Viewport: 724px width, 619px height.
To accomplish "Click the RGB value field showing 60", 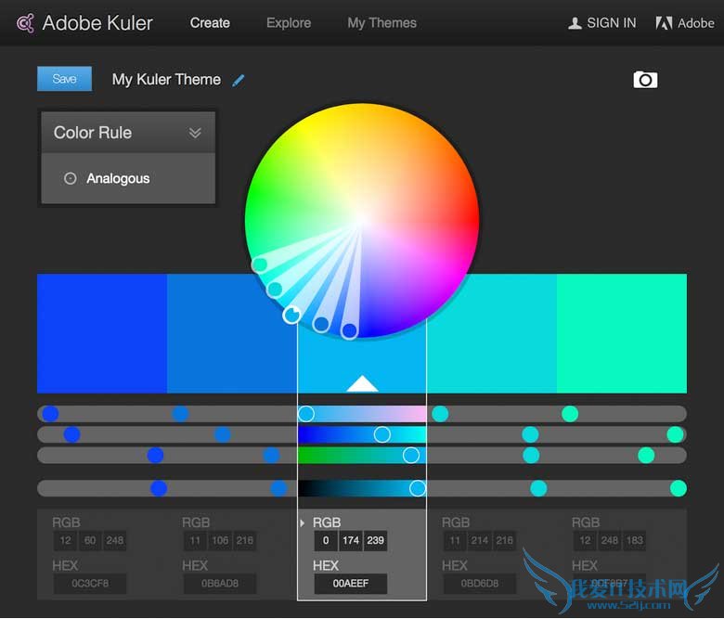I will [90, 540].
